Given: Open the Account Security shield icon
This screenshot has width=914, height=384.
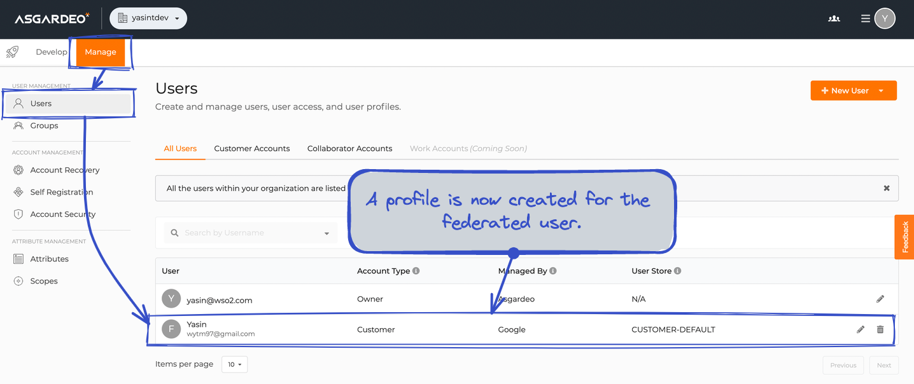Looking at the screenshot, I should click(18, 214).
